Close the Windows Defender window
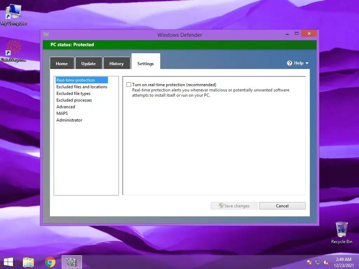Image resolution: width=359 pixels, height=269 pixels. pyautogui.click(x=309, y=34)
